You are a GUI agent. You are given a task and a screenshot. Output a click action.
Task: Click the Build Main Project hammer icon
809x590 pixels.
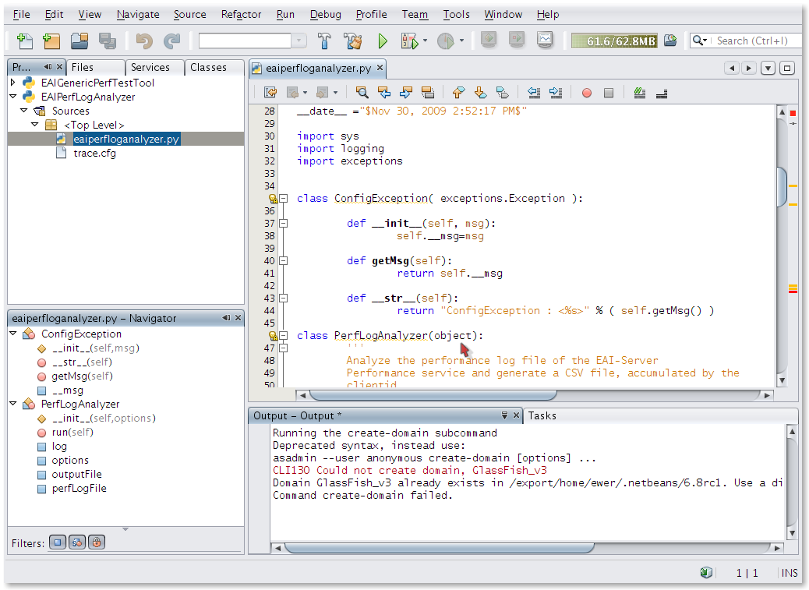(x=325, y=41)
